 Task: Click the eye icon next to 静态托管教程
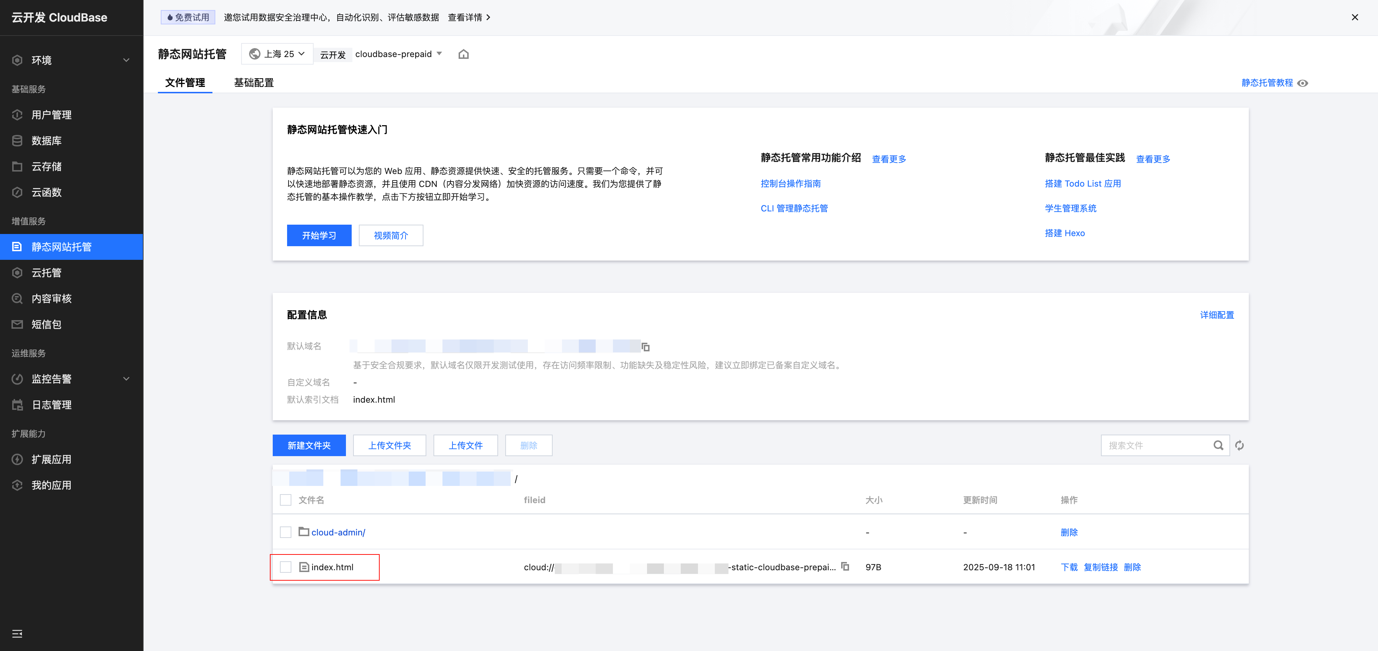click(1303, 83)
